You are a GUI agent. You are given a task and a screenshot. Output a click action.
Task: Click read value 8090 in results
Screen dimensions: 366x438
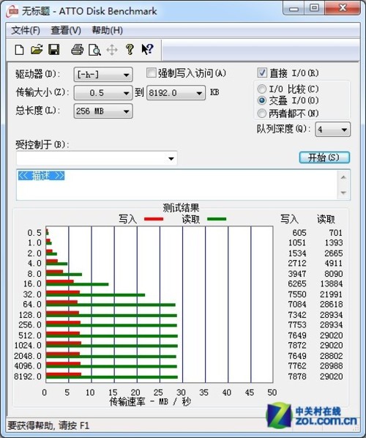(x=334, y=274)
